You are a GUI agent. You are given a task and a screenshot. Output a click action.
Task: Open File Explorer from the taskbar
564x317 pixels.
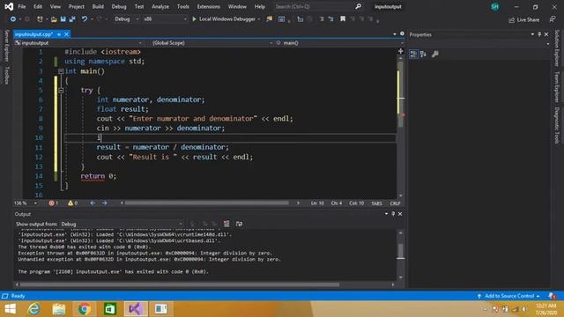click(59, 309)
